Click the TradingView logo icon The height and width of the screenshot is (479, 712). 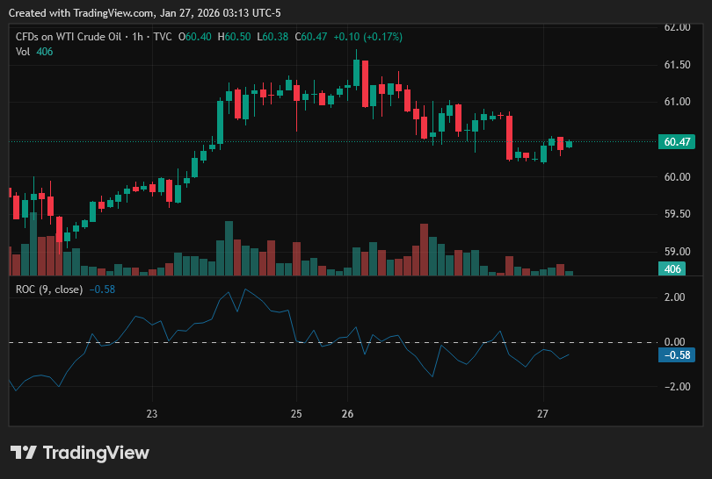23,453
